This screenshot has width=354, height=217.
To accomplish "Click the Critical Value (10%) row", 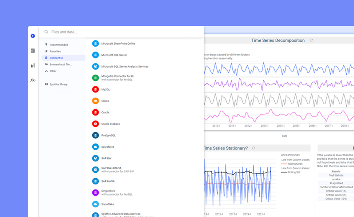I will coord(336,199).
